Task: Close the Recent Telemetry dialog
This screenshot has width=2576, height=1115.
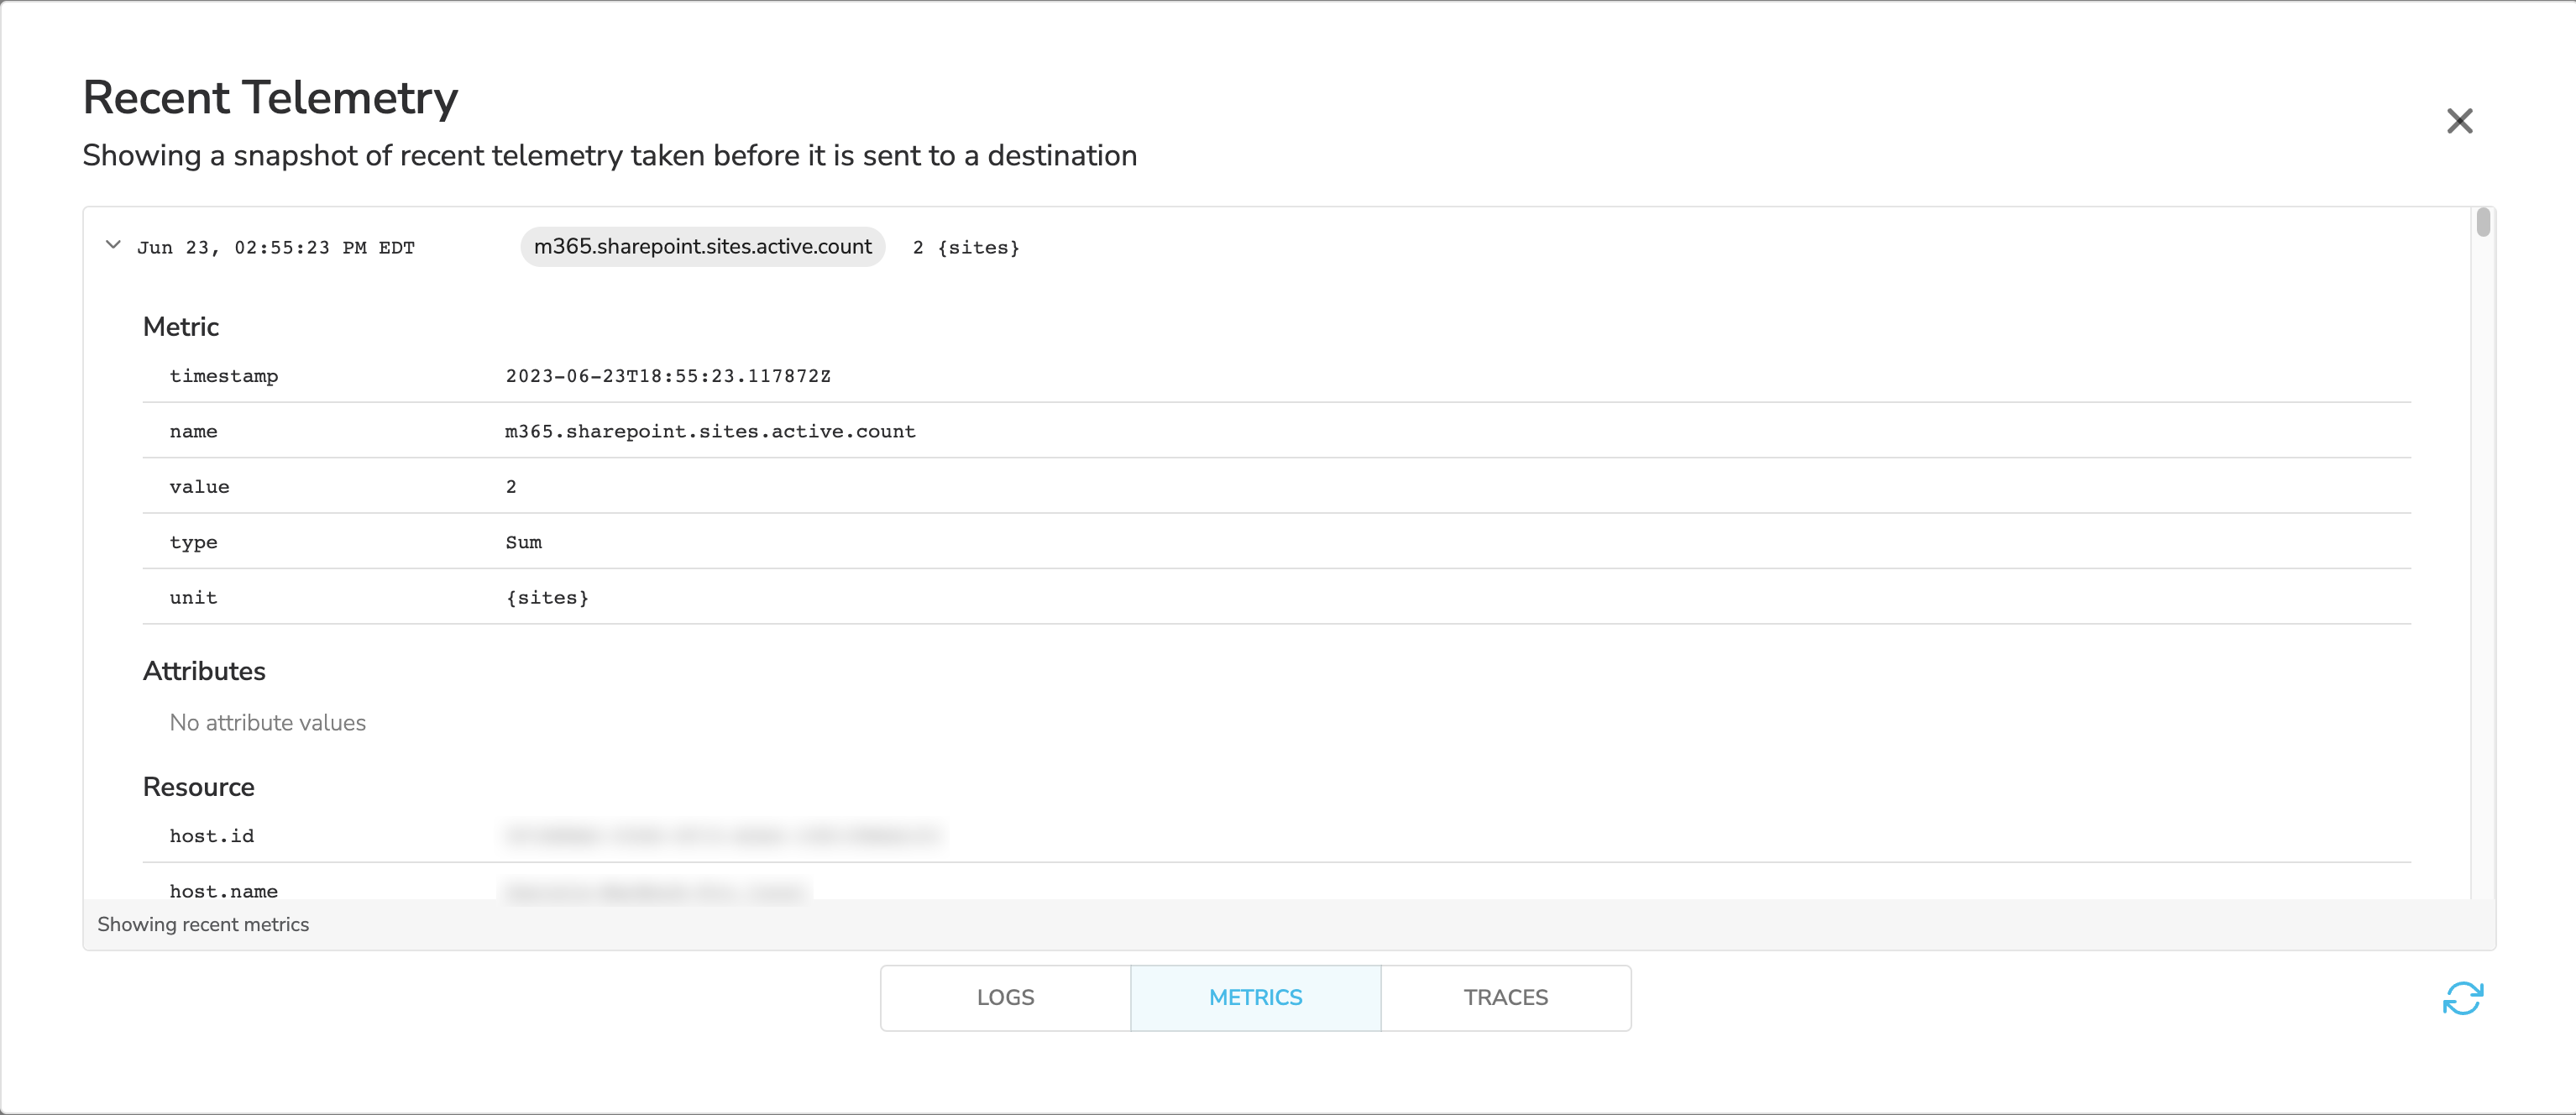Action: (2459, 121)
